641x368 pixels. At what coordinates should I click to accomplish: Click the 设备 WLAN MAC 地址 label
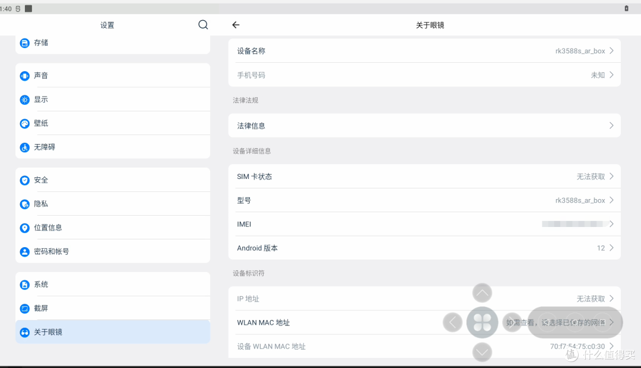point(271,347)
